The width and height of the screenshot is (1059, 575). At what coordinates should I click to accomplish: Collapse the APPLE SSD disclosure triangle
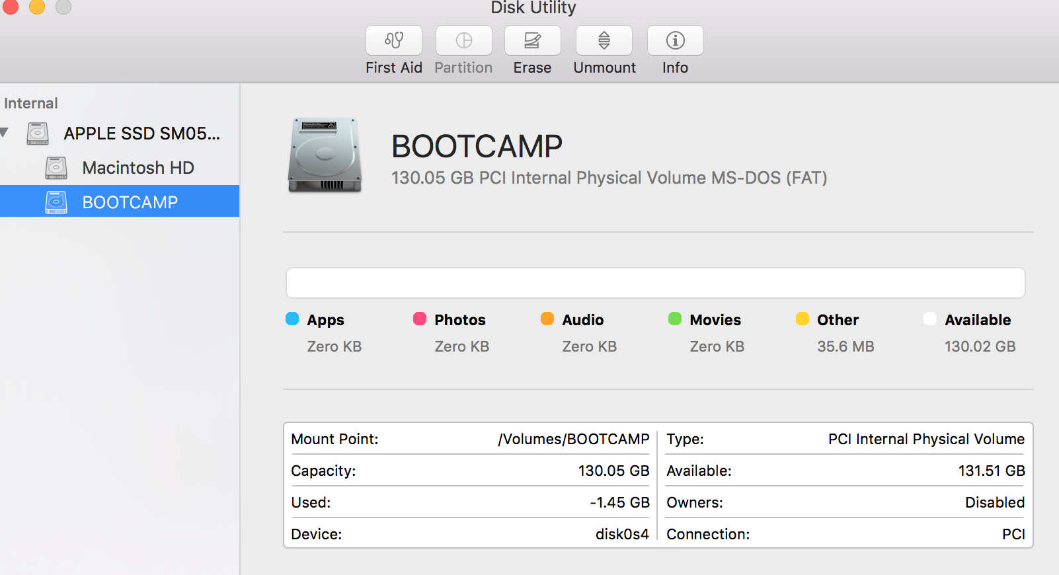(5, 133)
